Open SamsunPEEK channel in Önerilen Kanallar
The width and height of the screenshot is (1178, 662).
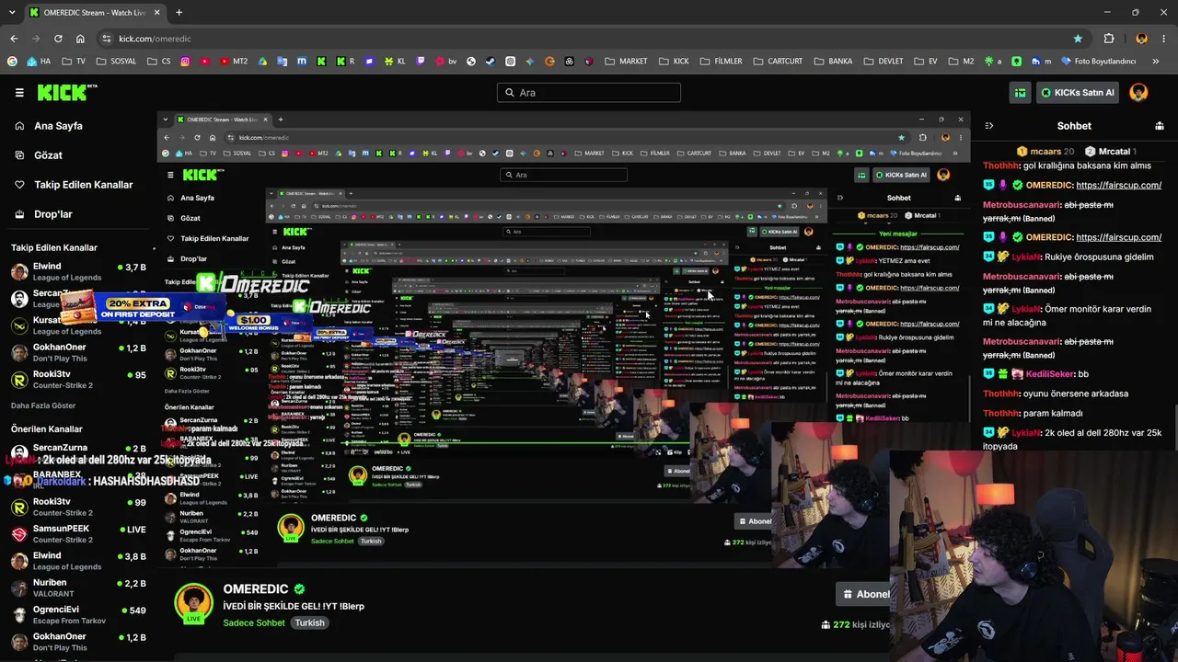click(x=78, y=533)
